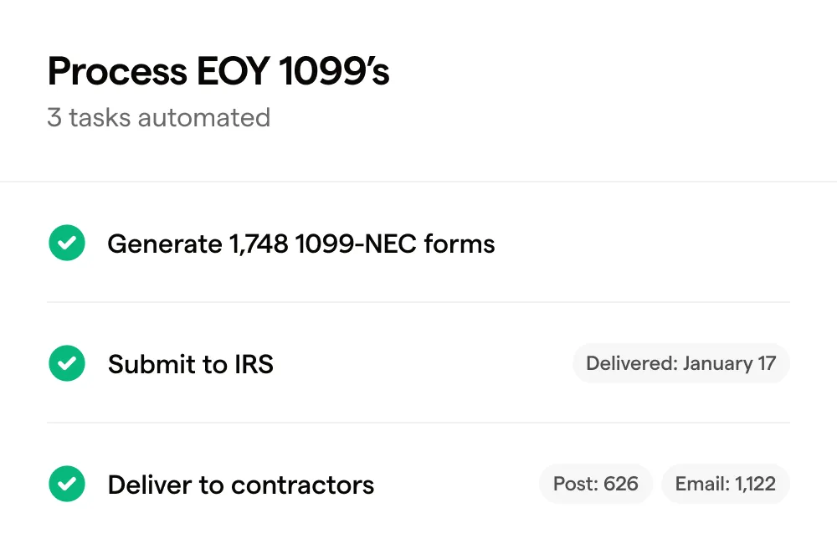Select the green circle for the second completed task
The width and height of the screenshot is (837, 544).
coord(67,363)
